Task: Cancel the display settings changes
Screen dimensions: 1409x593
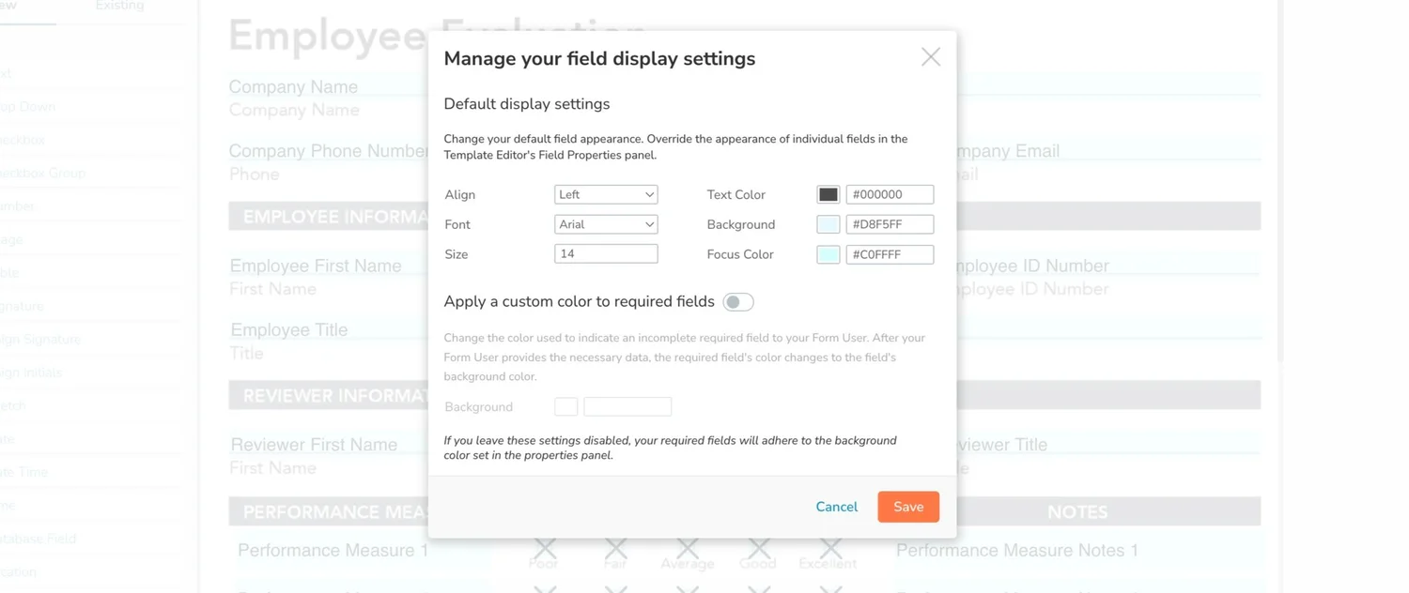Action: coord(835,506)
